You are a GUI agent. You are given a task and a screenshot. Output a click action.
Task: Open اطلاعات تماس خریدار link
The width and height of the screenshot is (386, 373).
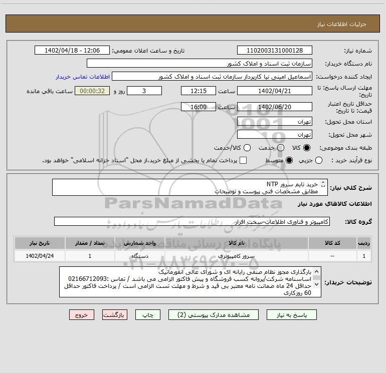pyautogui.click(x=83, y=77)
